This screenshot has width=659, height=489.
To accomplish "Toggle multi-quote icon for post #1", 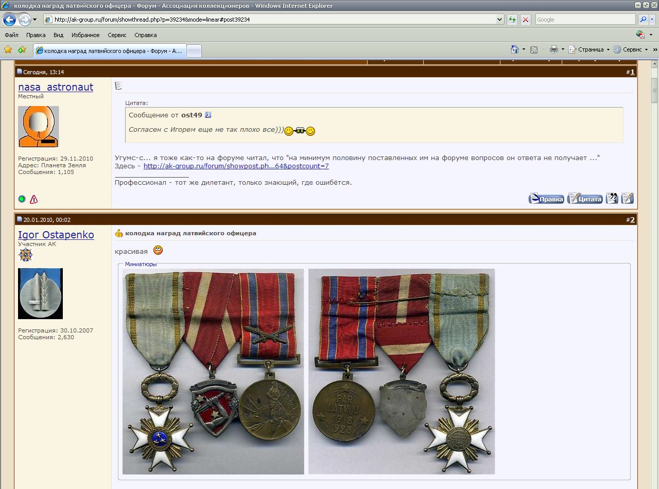I will (x=612, y=198).
